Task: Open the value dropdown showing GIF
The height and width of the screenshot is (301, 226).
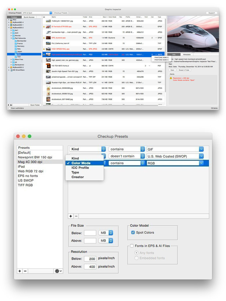Action: tap(175, 149)
